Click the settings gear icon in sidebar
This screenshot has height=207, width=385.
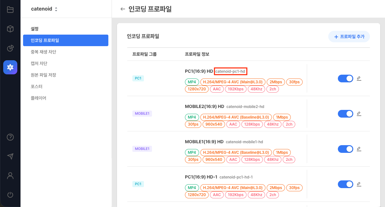click(10, 67)
